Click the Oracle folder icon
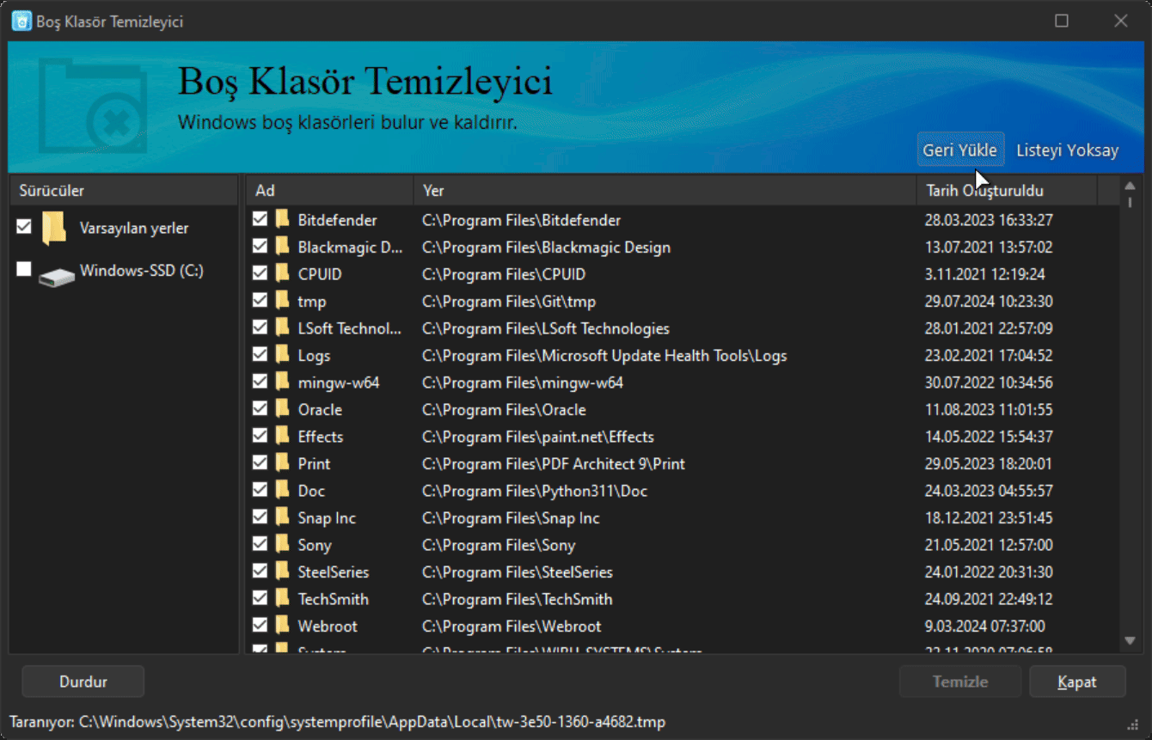The width and height of the screenshot is (1152, 740). click(283, 409)
